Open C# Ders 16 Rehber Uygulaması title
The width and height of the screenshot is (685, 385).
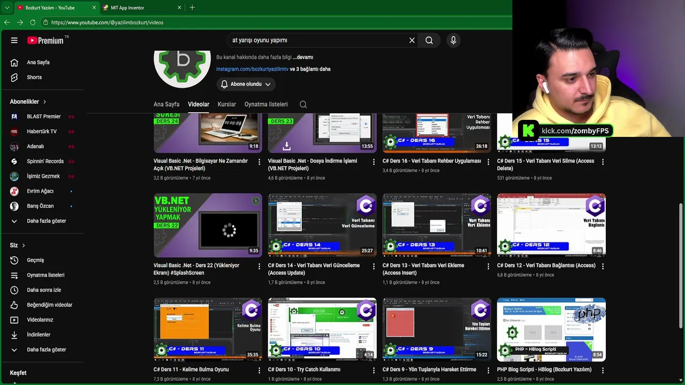pos(431,161)
